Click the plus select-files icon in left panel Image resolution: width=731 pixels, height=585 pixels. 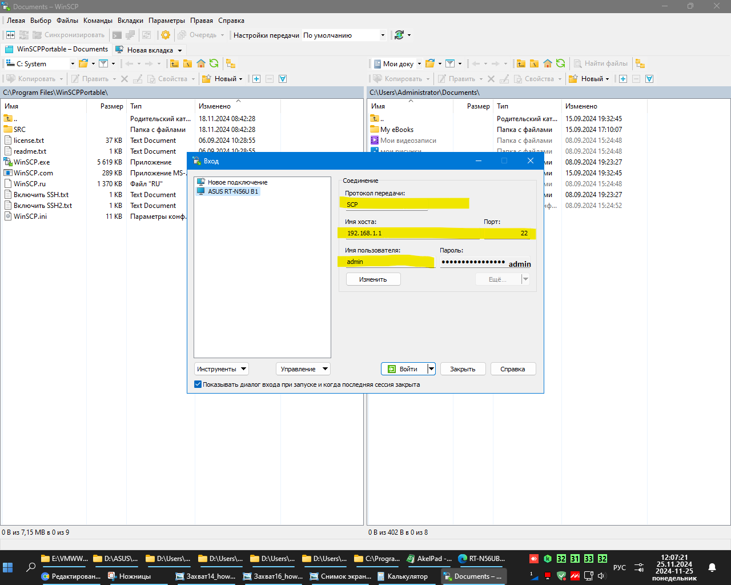point(256,79)
